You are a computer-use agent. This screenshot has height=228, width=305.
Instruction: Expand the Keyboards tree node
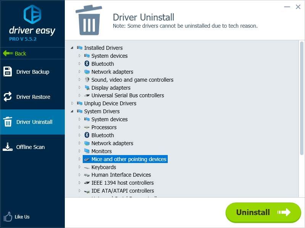pos(80,167)
